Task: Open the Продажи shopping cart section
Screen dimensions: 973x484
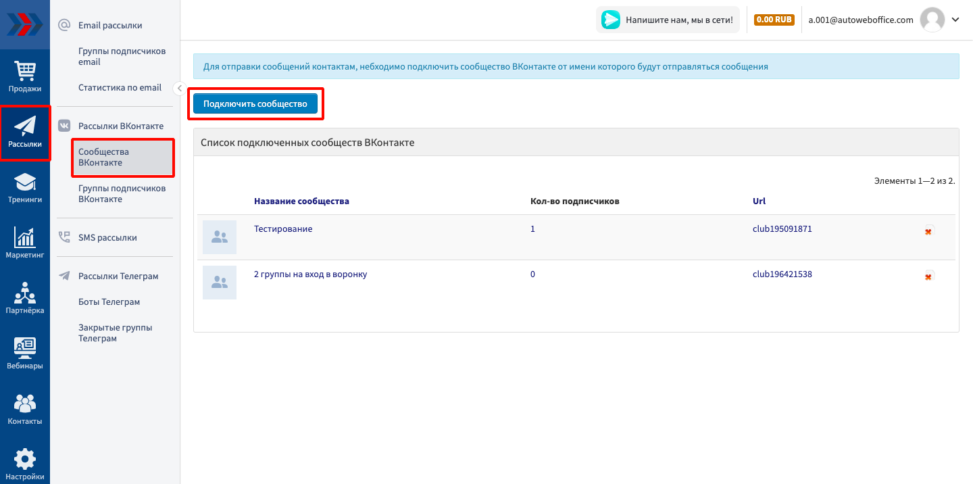Action: [25, 76]
